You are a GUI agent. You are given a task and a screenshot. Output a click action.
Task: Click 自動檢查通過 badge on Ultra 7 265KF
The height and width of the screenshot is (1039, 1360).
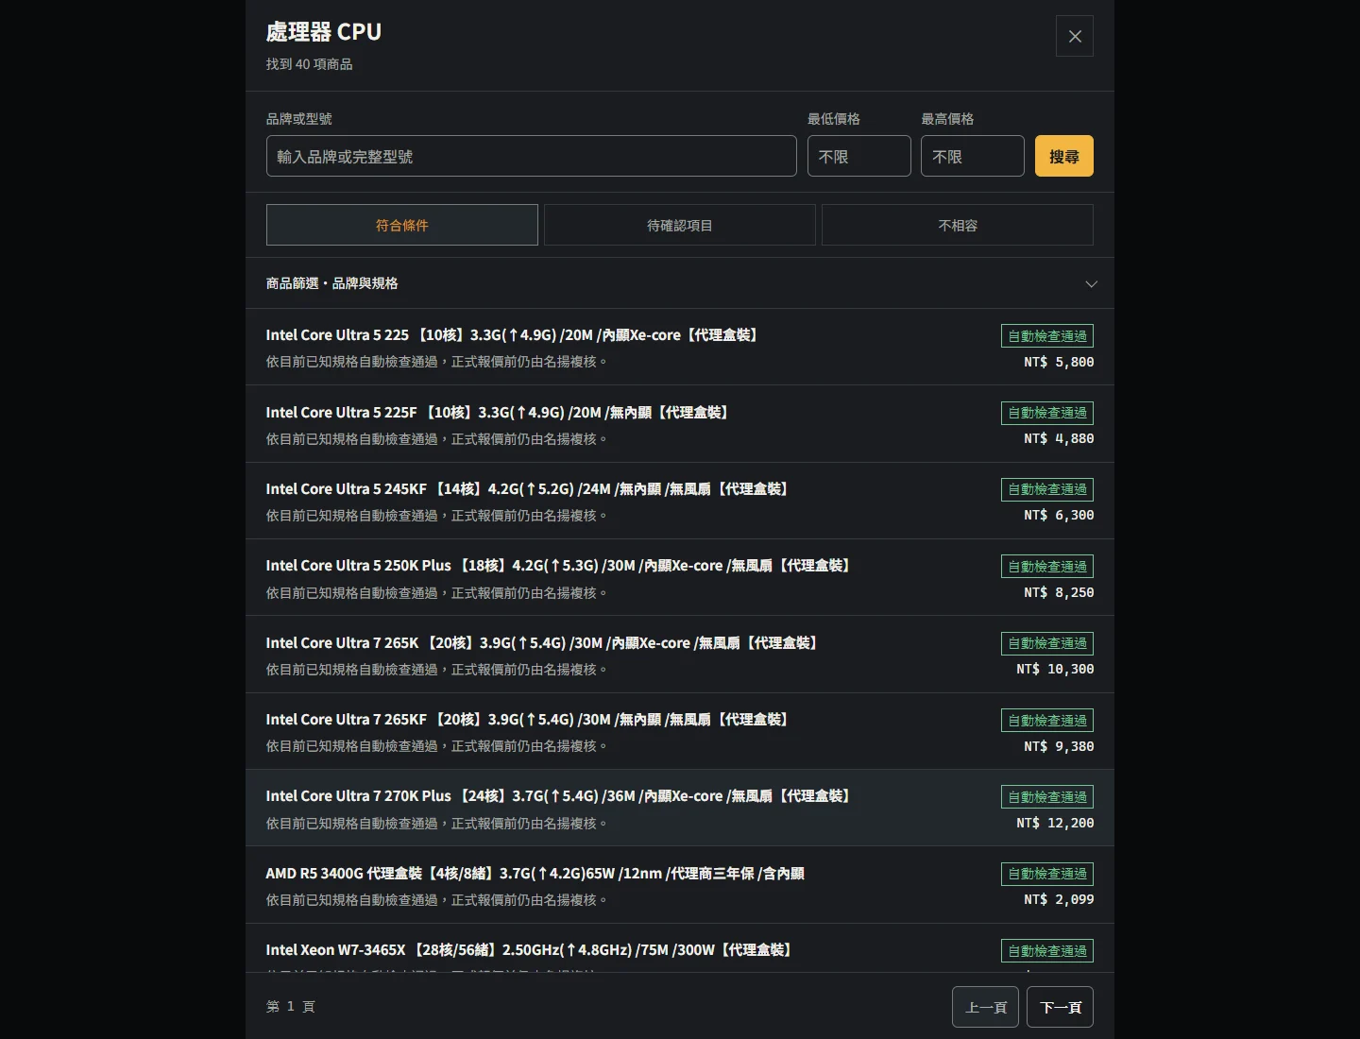[x=1047, y=720]
